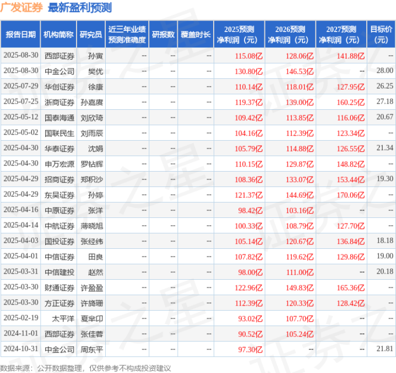396x373 pixels.
Task: Select the 研究员 column header
Action: (x=91, y=34)
